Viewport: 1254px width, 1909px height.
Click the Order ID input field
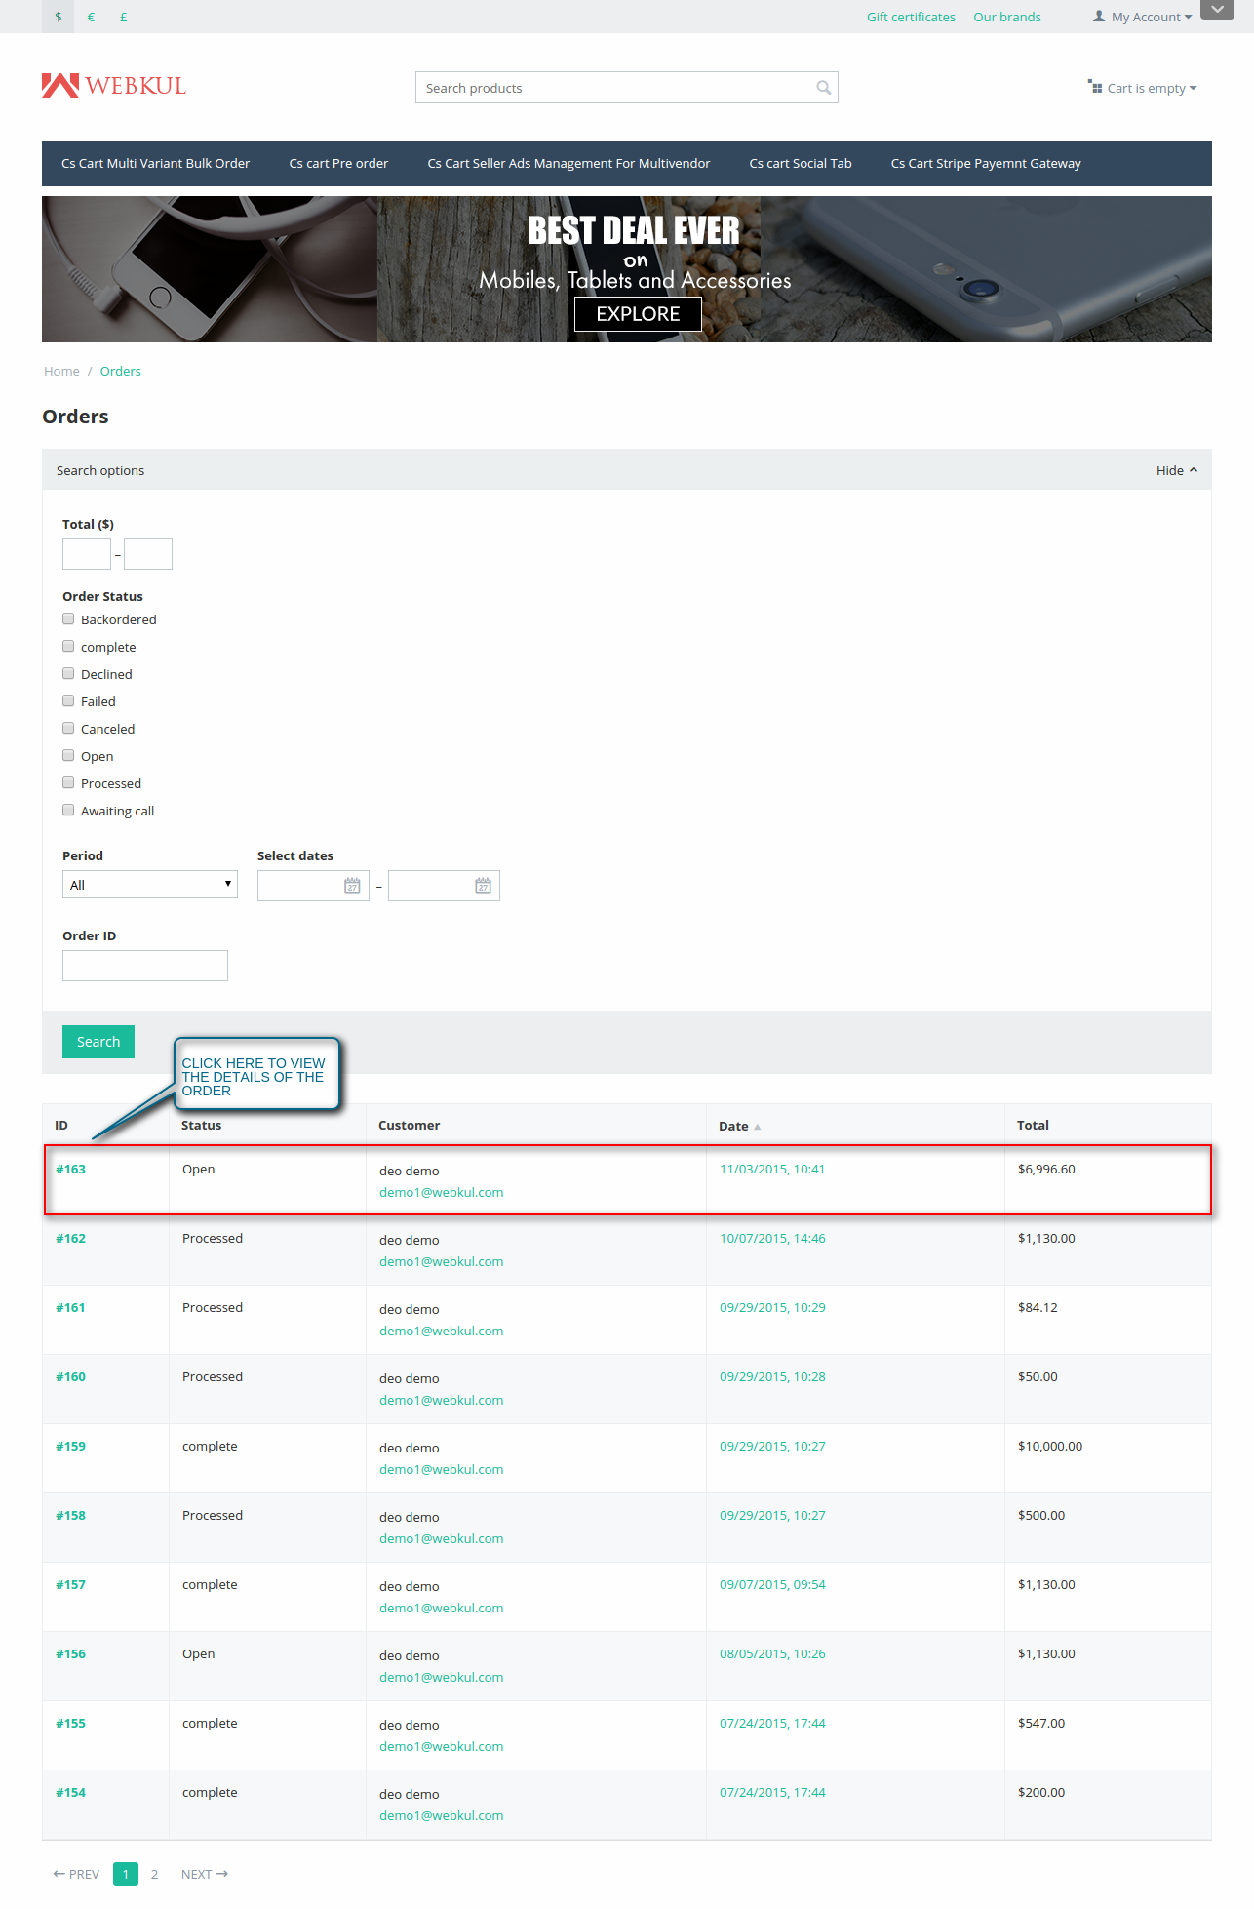(x=145, y=966)
